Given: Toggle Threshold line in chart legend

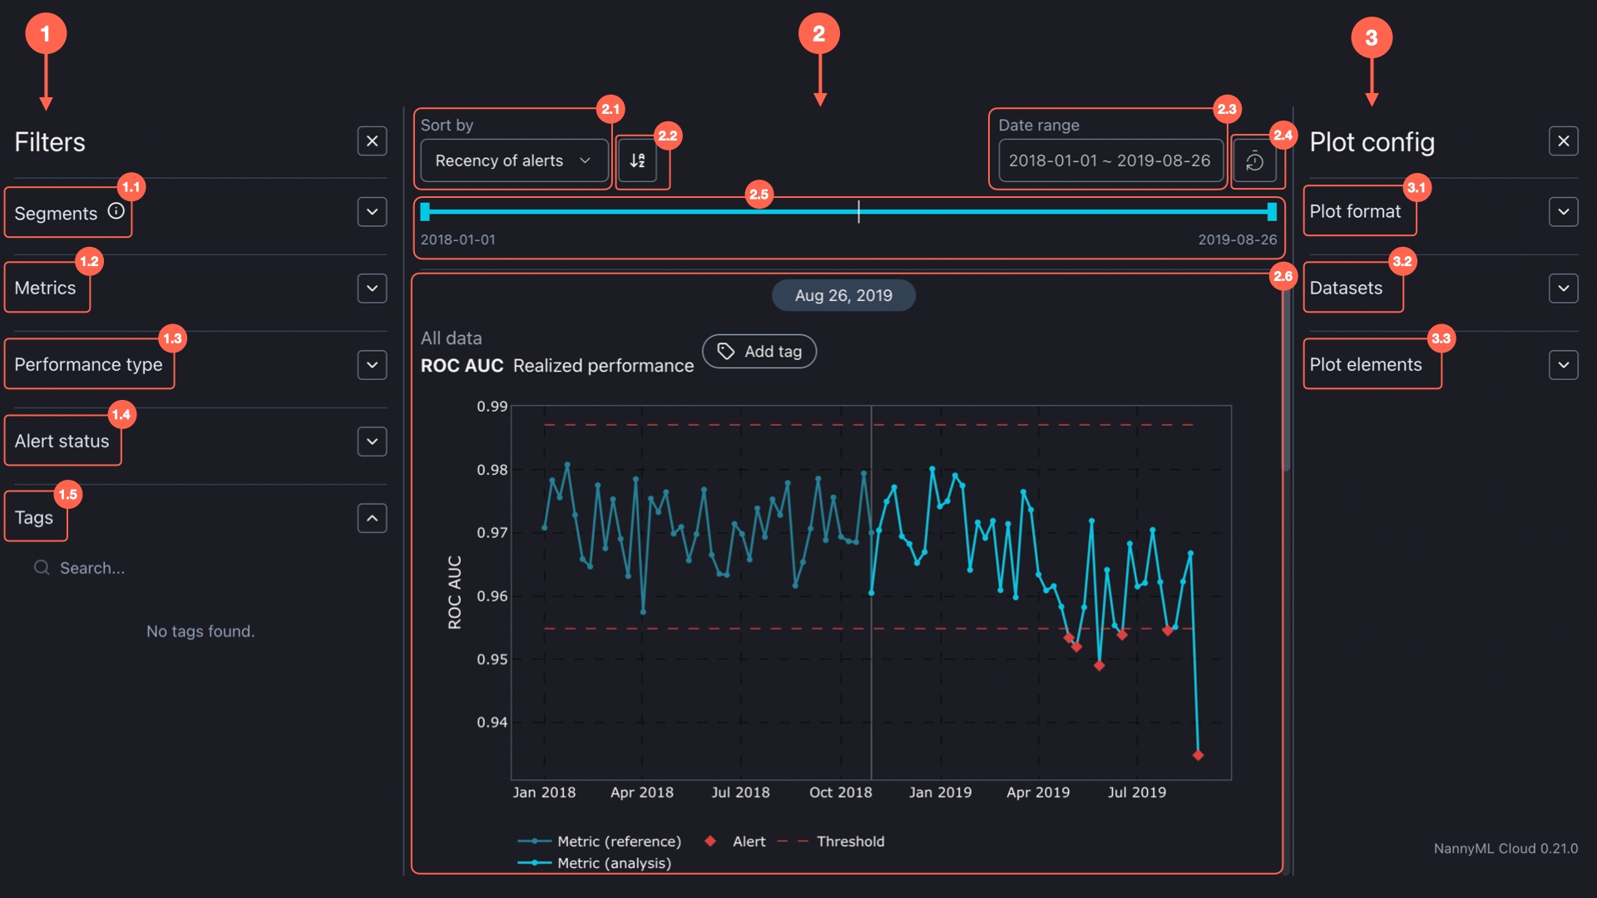Looking at the screenshot, I should point(850,841).
